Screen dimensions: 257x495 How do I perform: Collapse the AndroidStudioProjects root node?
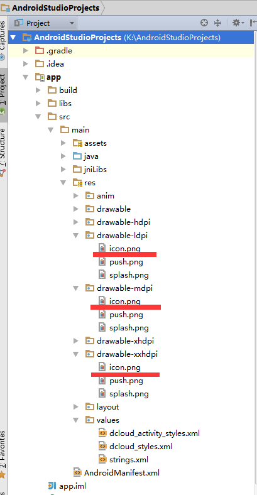13,38
